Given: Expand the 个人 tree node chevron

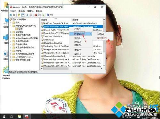Looking at the screenshot, I should (11, 23).
